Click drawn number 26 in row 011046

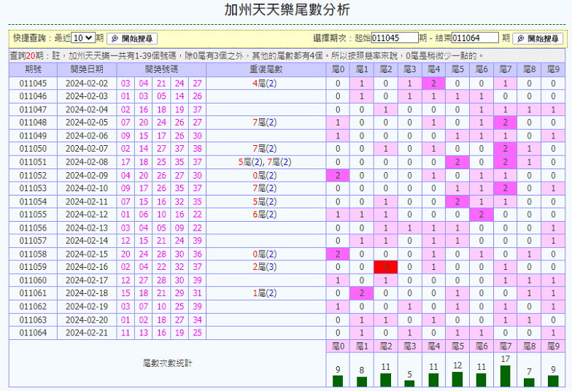197,96
